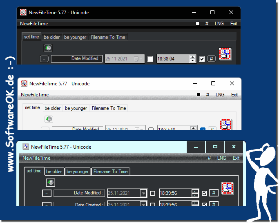Select 'be younger' tab in middle window
Viewport: 279px width, 223px height.
[x=76, y=108]
